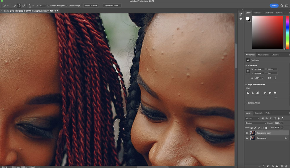Enable the Sample All Layers checkbox
290x168 pixels.
(x=48, y=5)
